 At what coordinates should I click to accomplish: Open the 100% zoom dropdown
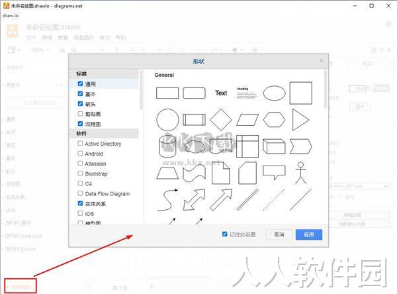(40, 50)
